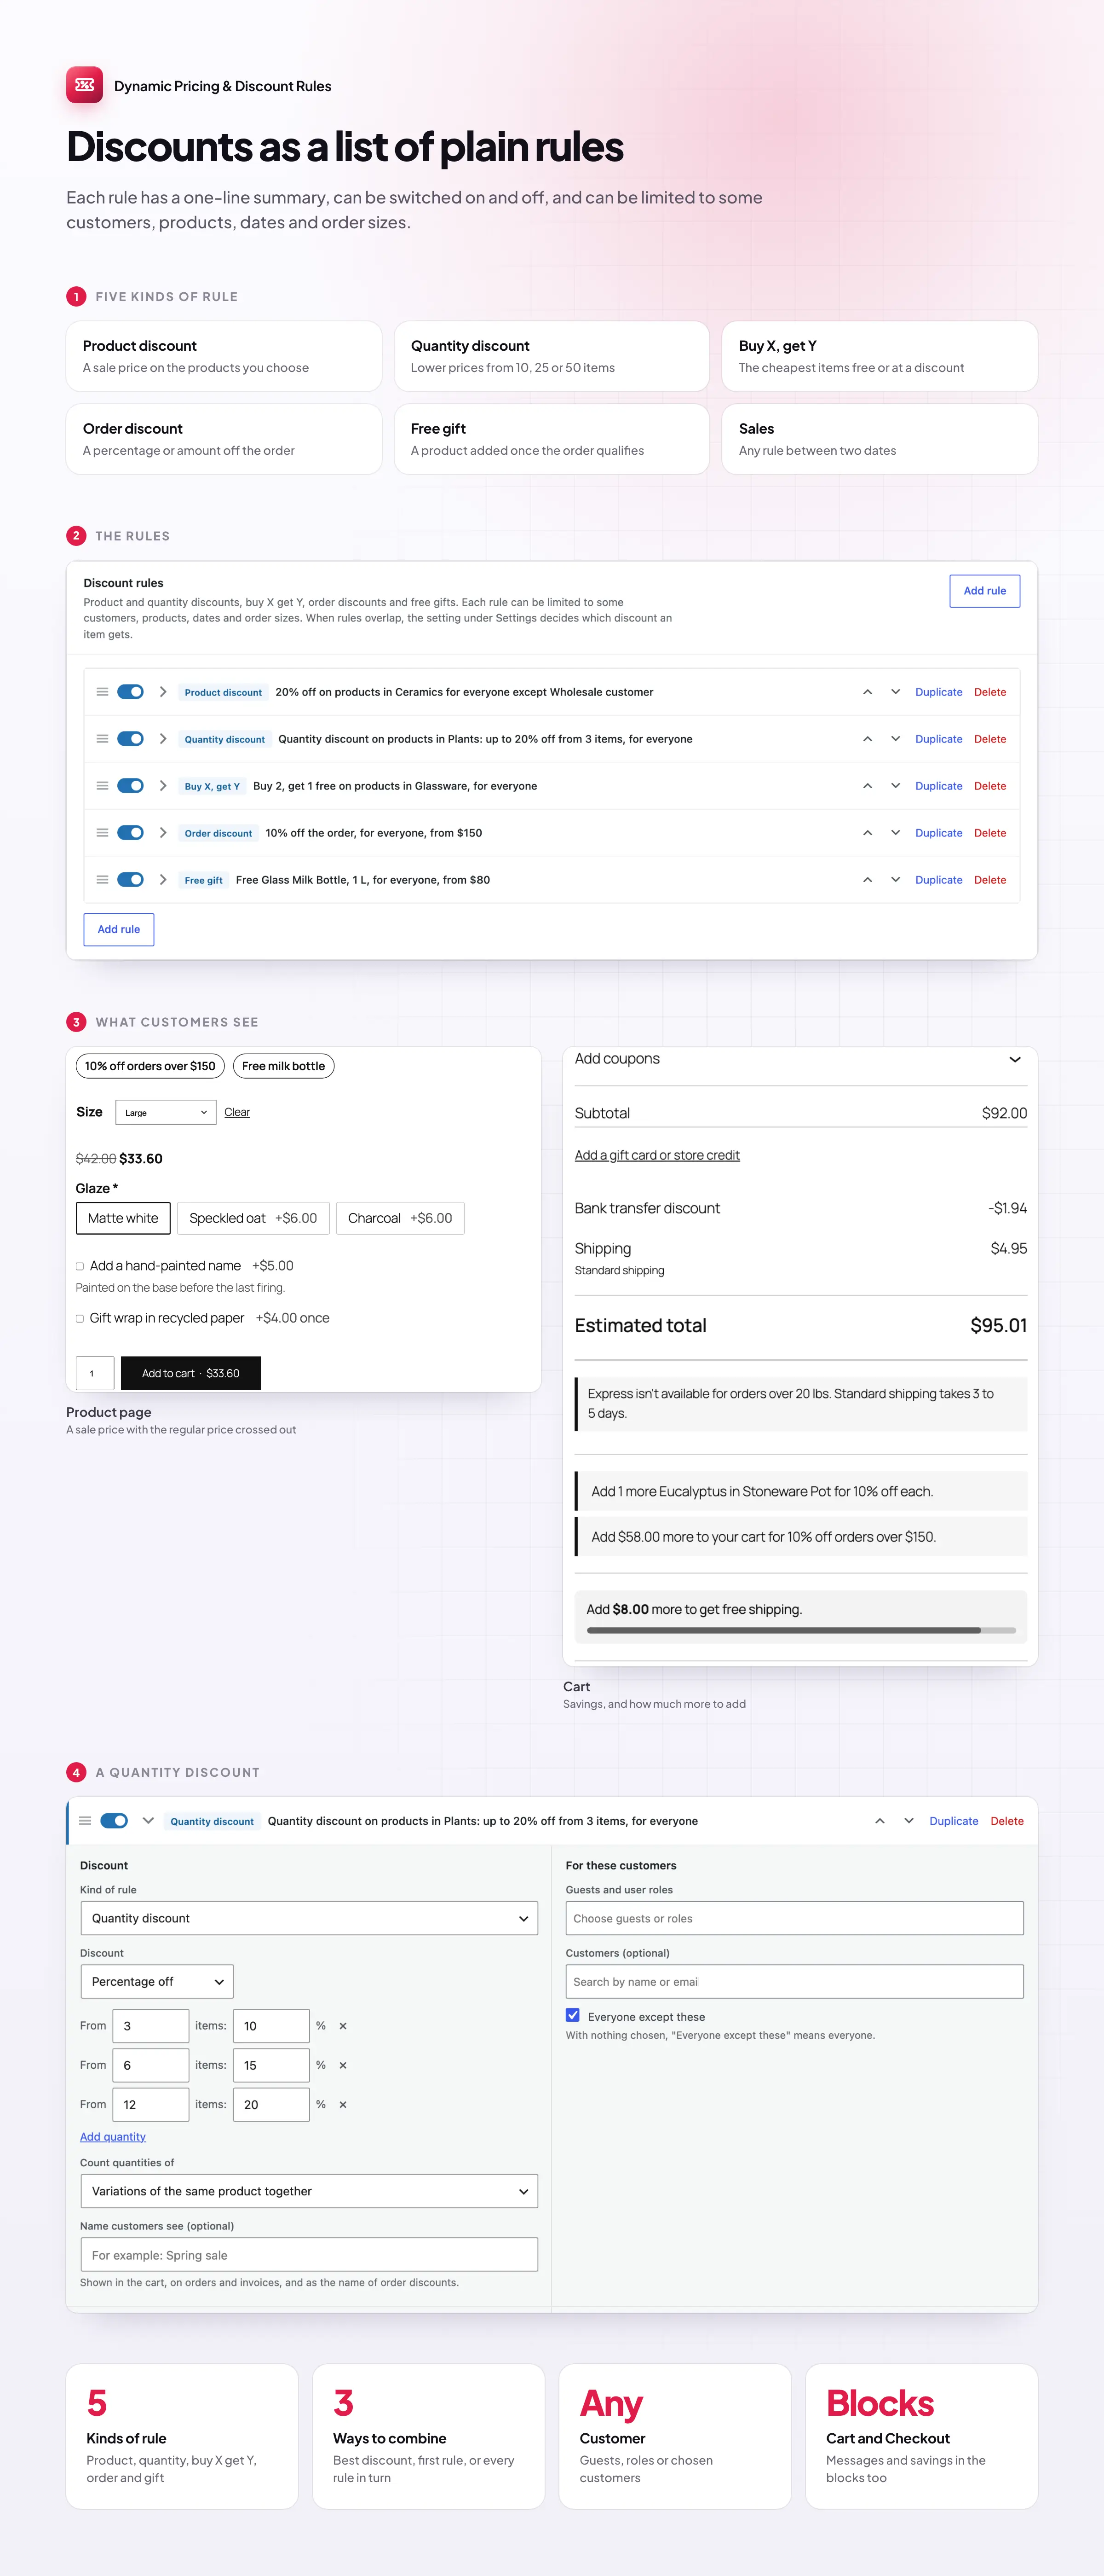Expand the Plants quantity discount rule row in list

(163, 739)
